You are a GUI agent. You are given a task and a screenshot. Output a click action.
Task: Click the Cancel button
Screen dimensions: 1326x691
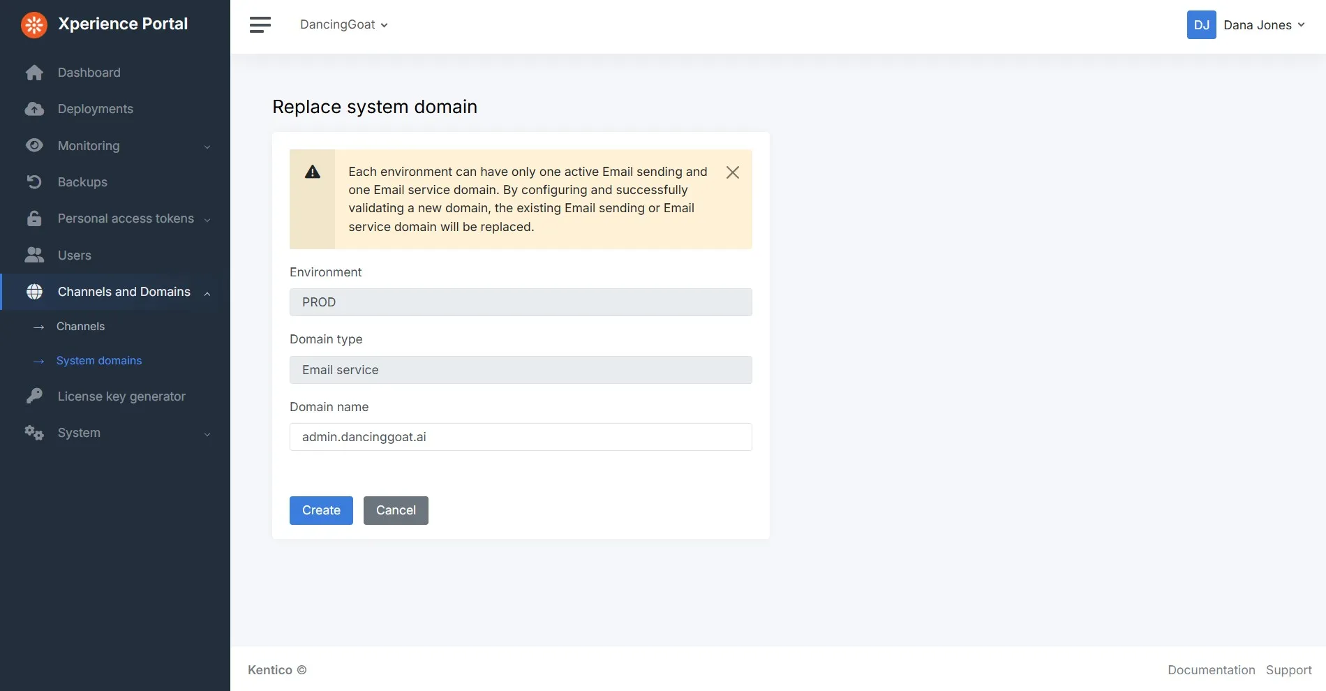pyautogui.click(x=396, y=510)
